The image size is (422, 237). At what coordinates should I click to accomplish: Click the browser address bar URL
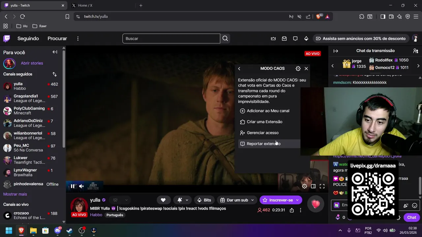click(96, 16)
